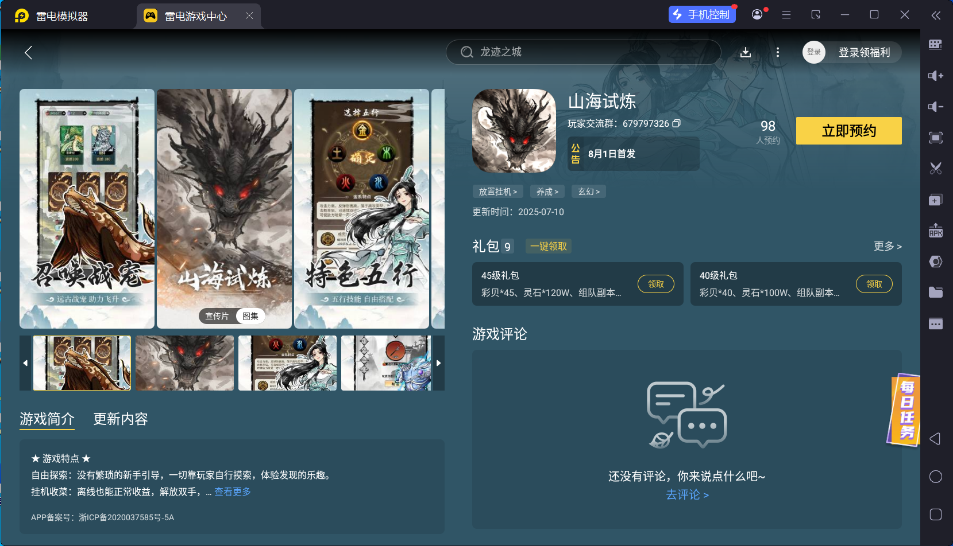Screen dimensions: 953x546
Task: Go back using the left arrow
Action: tap(28, 53)
